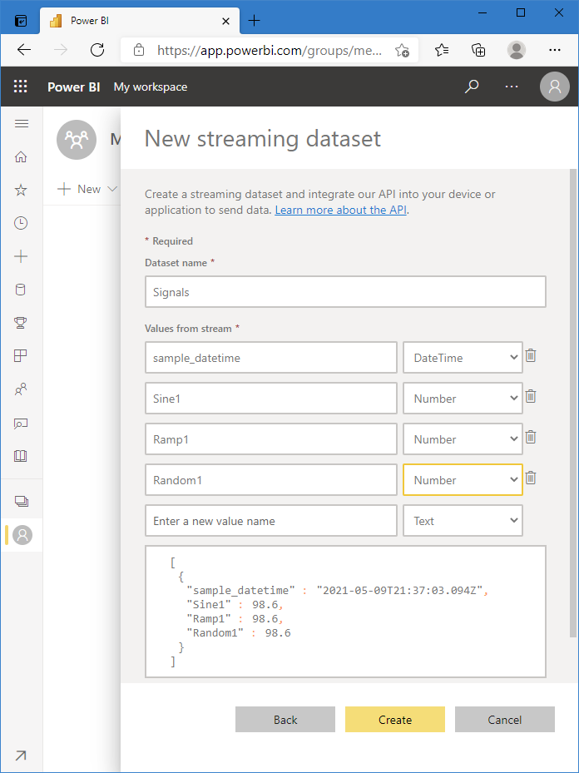Select My workspace in the top bar
579x773 pixels.
[150, 86]
